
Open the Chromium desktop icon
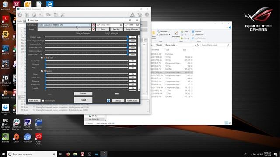coord(28,138)
